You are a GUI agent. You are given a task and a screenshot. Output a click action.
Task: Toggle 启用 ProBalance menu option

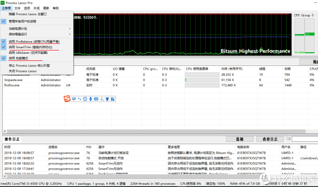coord(36,42)
